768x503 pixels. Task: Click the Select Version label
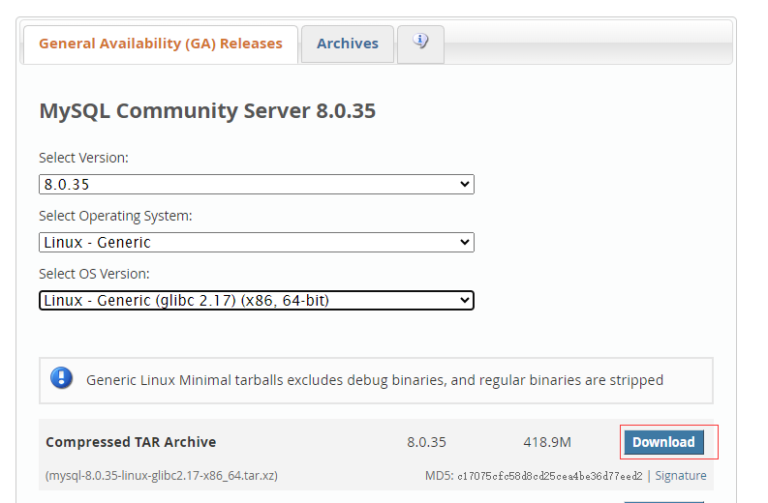tap(83, 158)
